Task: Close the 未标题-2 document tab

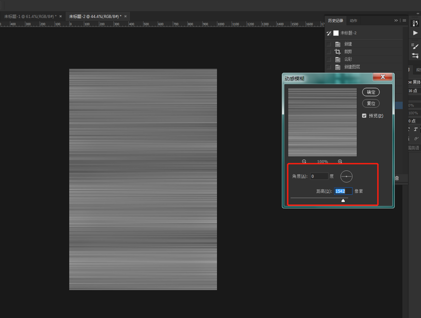Action: pyautogui.click(x=125, y=16)
